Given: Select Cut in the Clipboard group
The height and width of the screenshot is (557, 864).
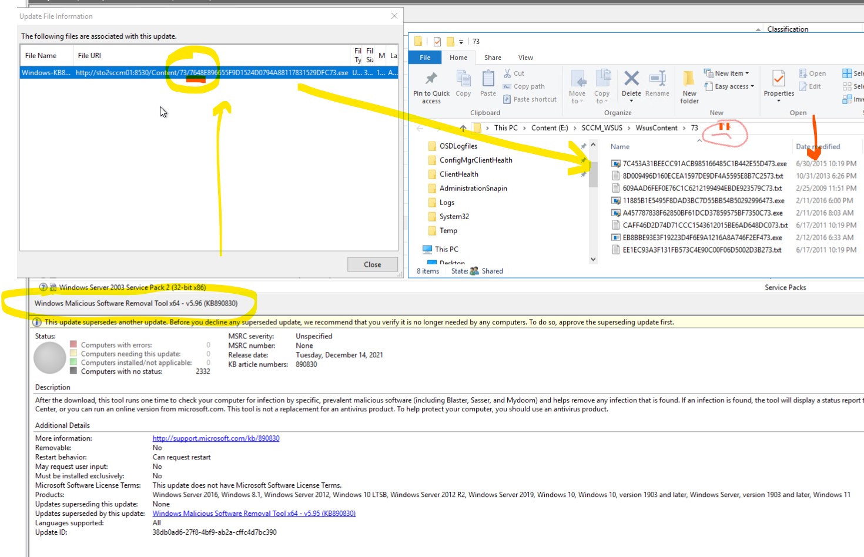Looking at the screenshot, I should 514,73.
